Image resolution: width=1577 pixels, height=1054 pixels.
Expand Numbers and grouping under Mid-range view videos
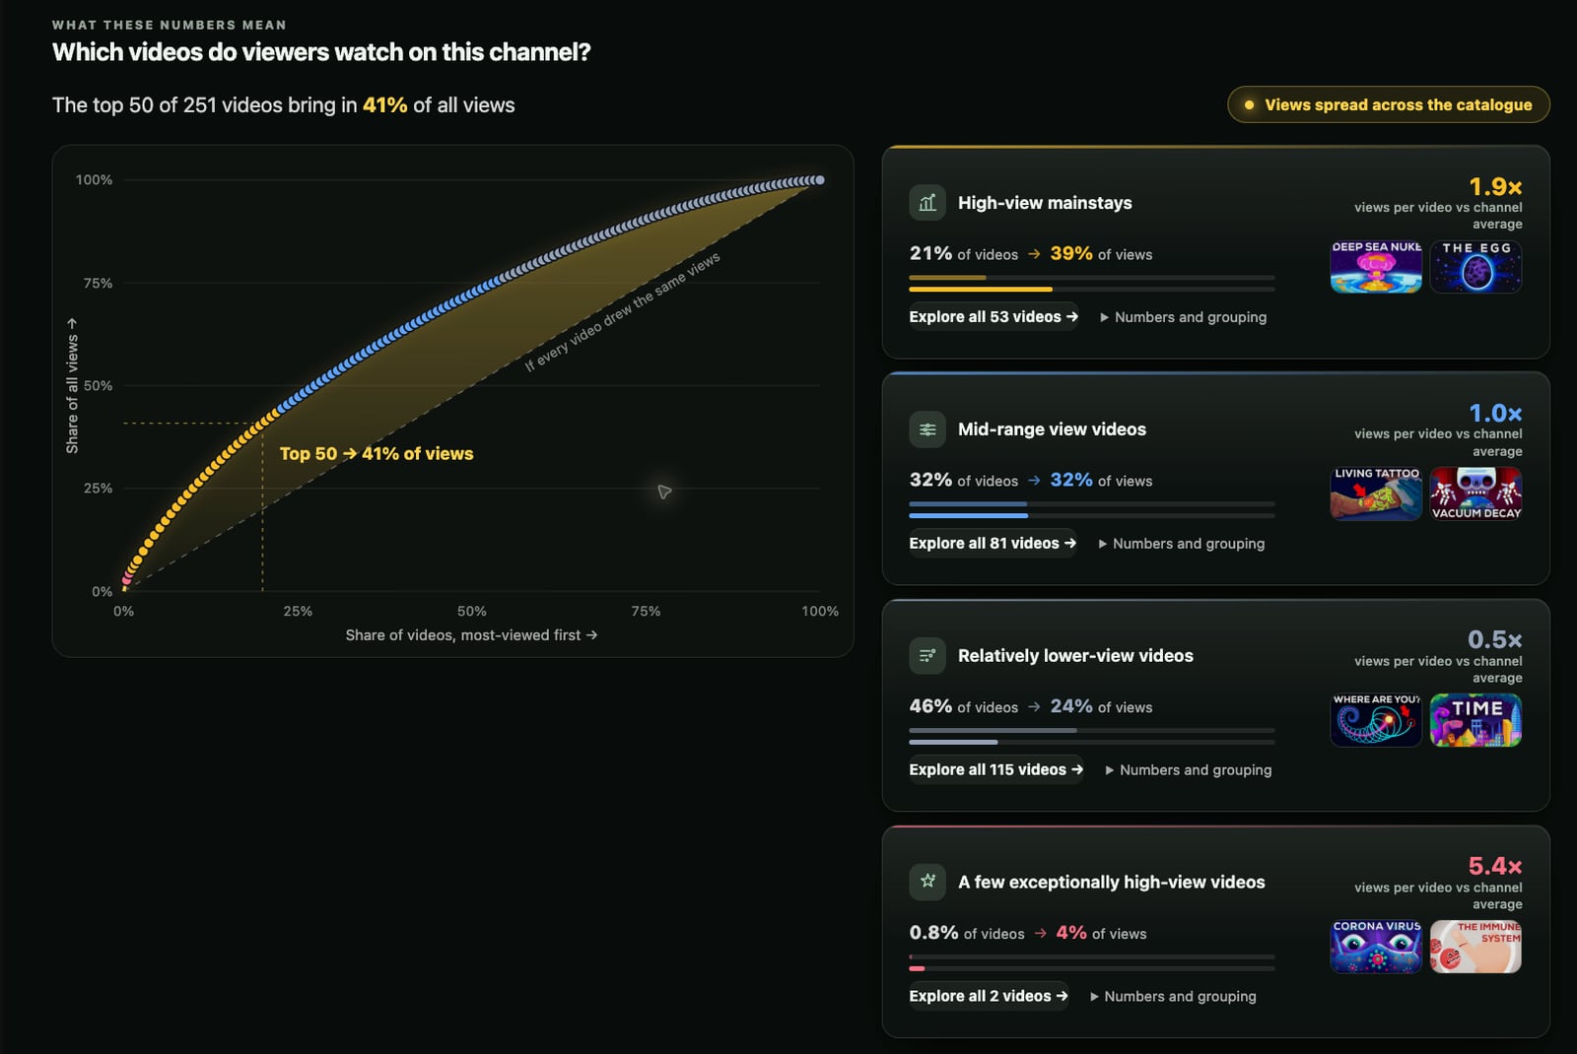(1181, 544)
